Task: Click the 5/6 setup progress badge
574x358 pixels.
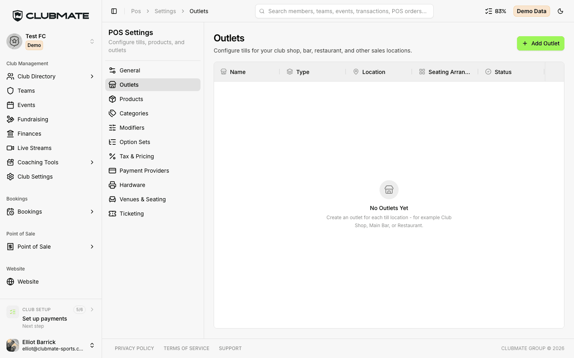Action: click(x=79, y=309)
